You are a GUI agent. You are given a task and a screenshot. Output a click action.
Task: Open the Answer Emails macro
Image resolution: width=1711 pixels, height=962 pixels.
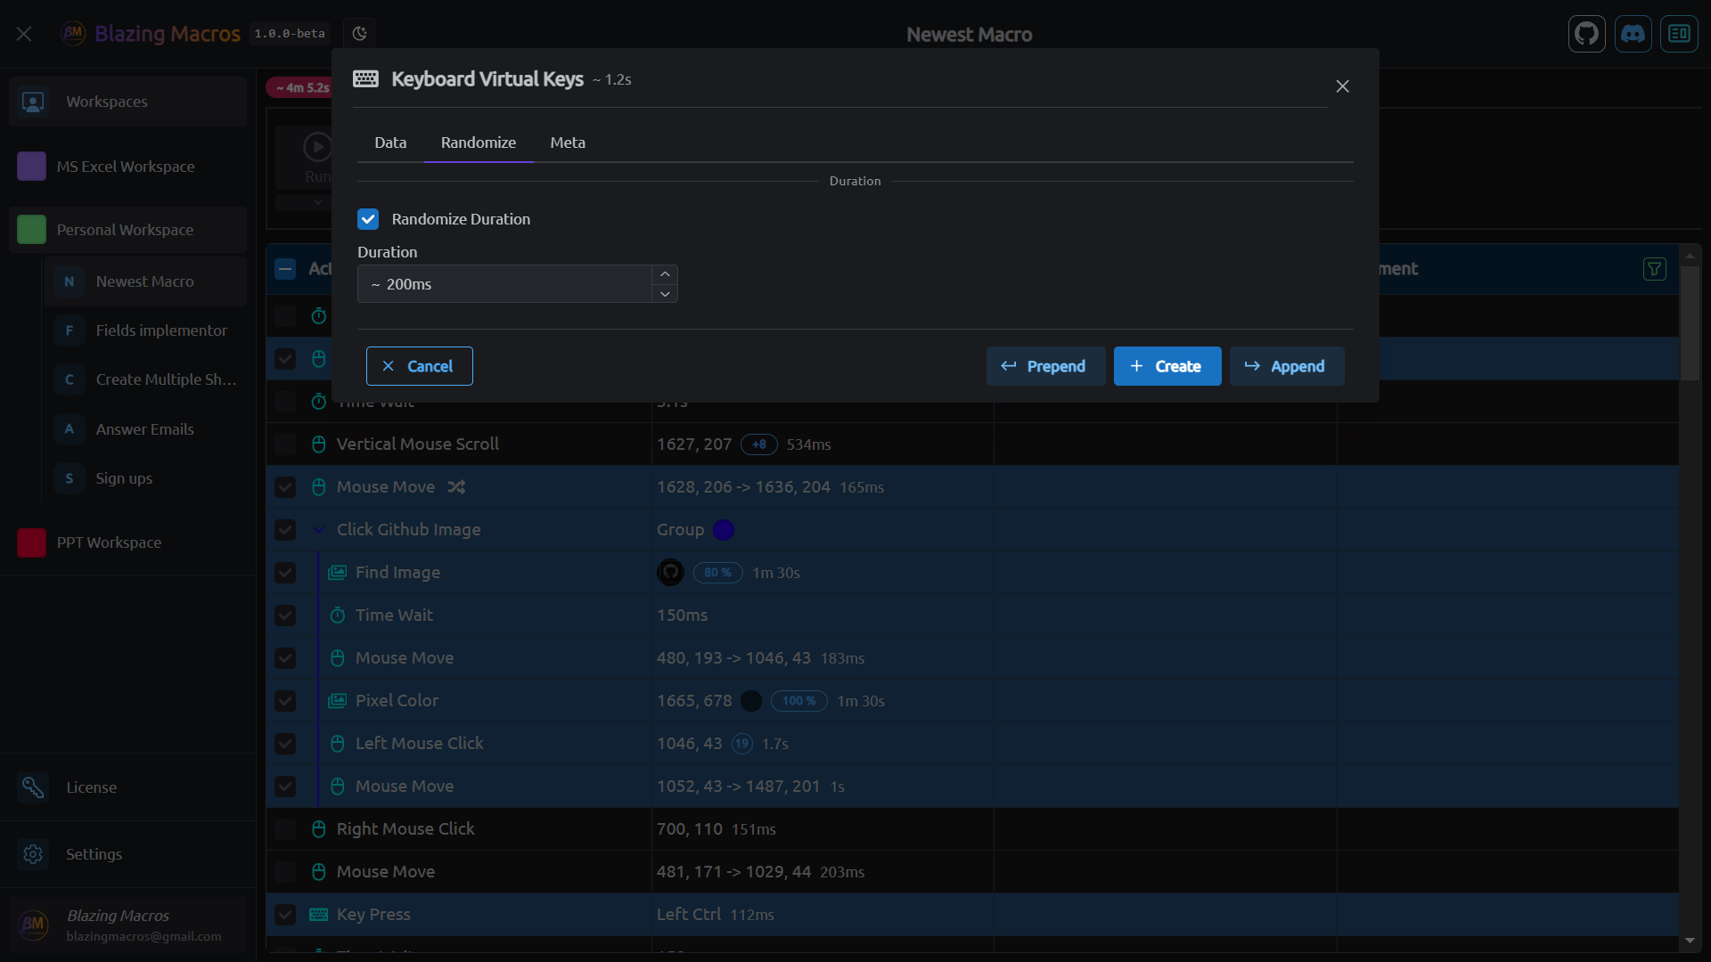(145, 429)
